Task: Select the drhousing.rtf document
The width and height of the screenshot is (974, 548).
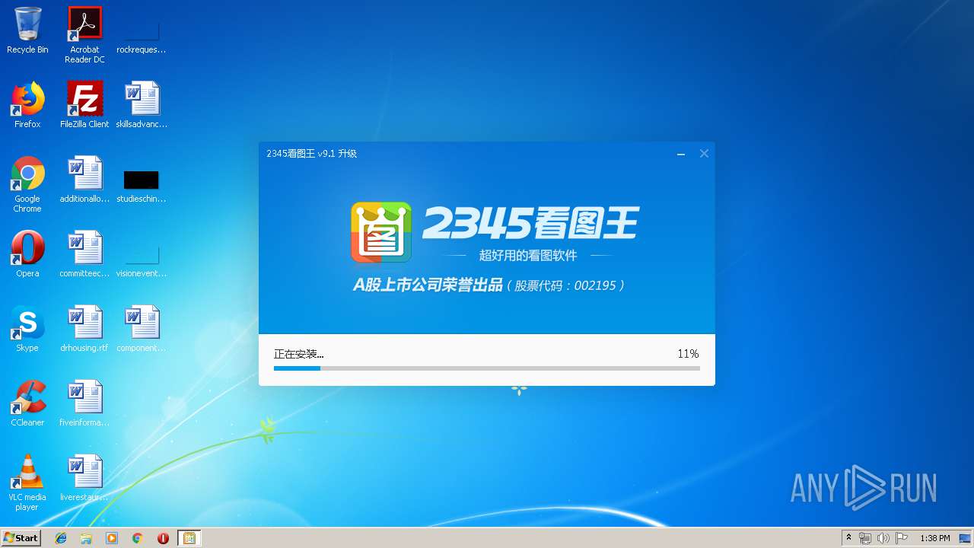Action: [84, 329]
